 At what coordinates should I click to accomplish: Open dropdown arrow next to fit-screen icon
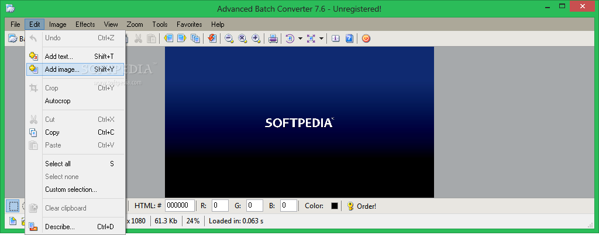pyautogui.click(x=321, y=38)
